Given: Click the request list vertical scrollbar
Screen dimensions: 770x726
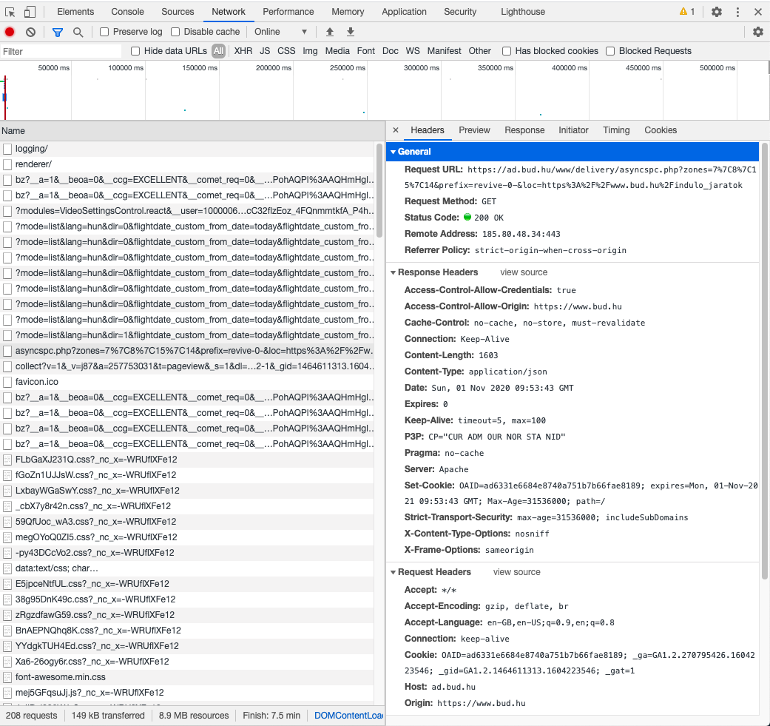Looking at the screenshot, I should click(x=379, y=190).
